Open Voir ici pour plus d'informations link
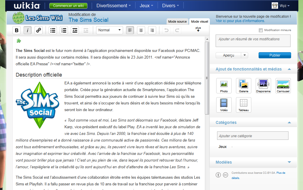 click(240, 21)
